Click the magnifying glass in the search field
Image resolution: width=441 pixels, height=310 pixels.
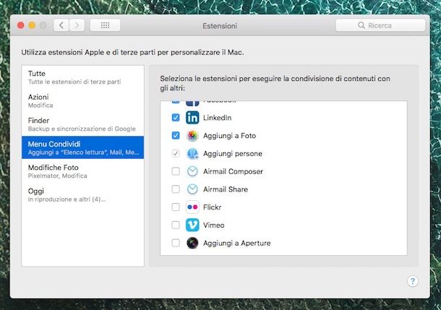coord(361,25)
